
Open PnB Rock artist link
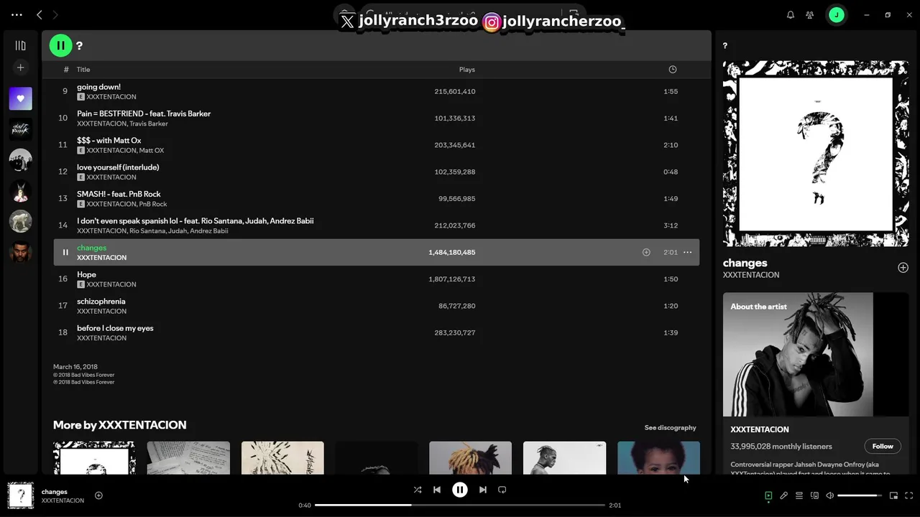(x=153, y=204)
